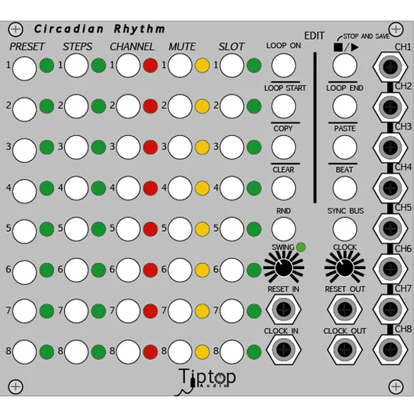Click the green LED beside PRESET 2
This screenshot has height=414, width=414.
(47, 106)
